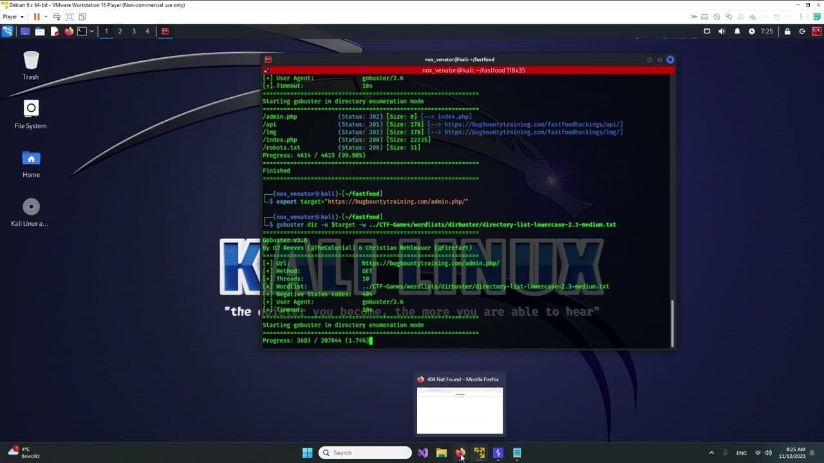This screenshot has height=463, width=824.
Task: Open the File System desktop icon
Action: click(x=31, y=114)
